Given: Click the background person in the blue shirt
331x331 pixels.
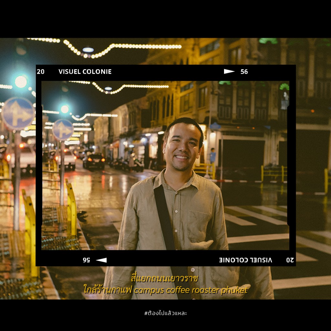Looking at the screenshot, I should [x=212, y=156].
